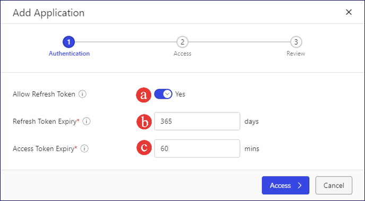Close the Add Application dialog

click(349, 12)
